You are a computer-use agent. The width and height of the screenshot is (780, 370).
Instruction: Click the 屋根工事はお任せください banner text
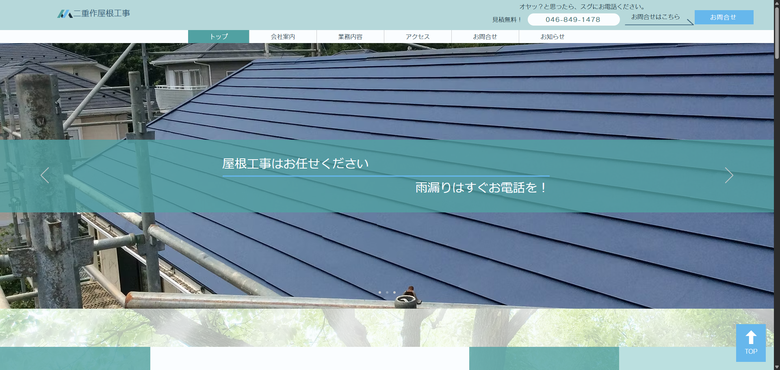pyautogui.click(x=295, y=163)
